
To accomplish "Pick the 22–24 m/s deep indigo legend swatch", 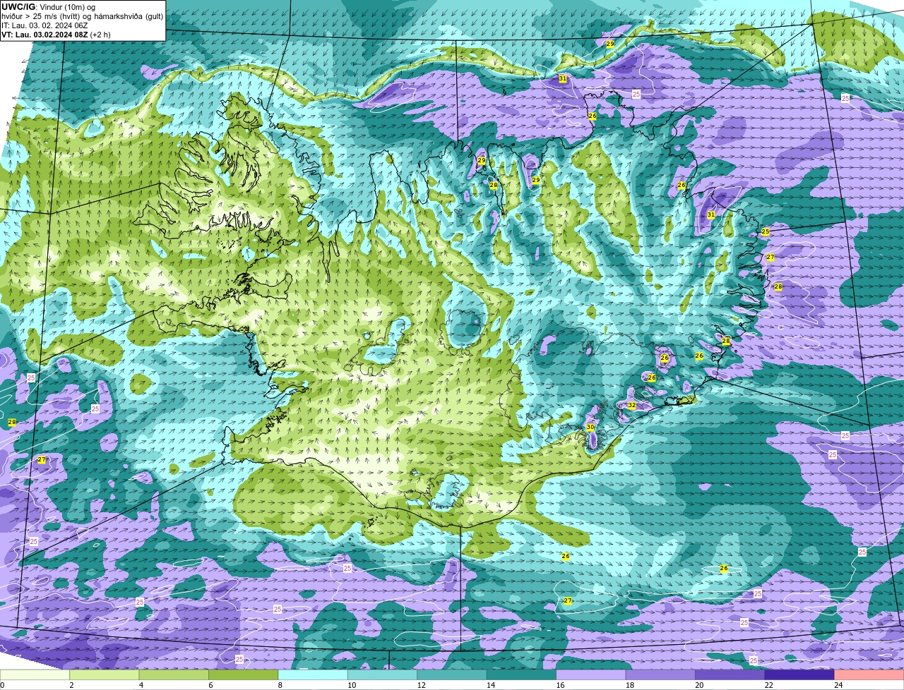I will tap(799, 675).
